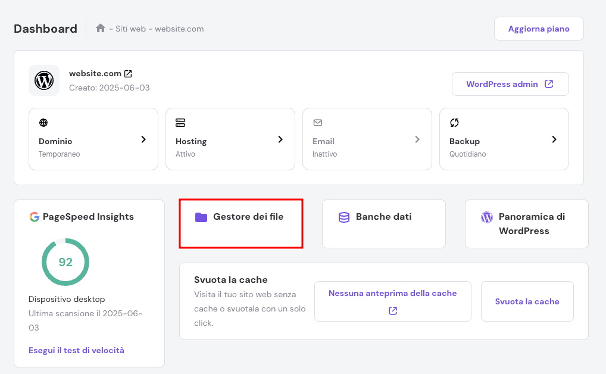Open the external link icon beside website.com

129,73
